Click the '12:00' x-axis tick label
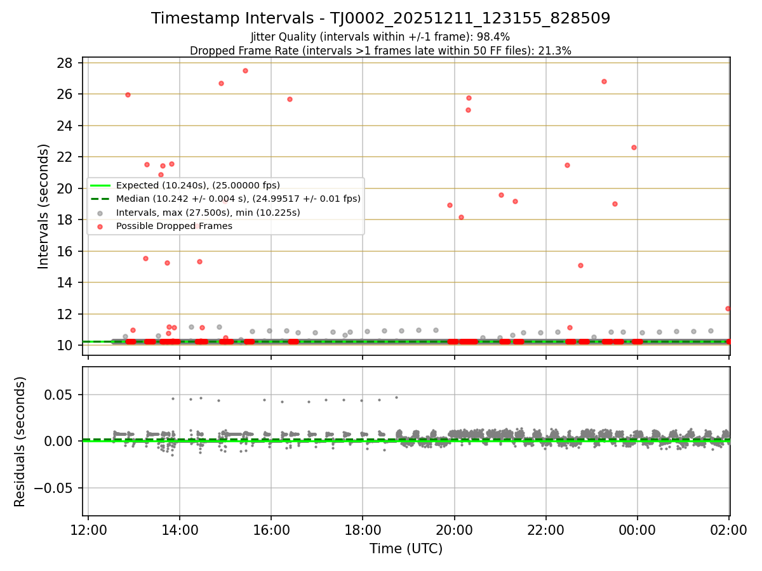 pyautogui.click(x=88, y=530)
